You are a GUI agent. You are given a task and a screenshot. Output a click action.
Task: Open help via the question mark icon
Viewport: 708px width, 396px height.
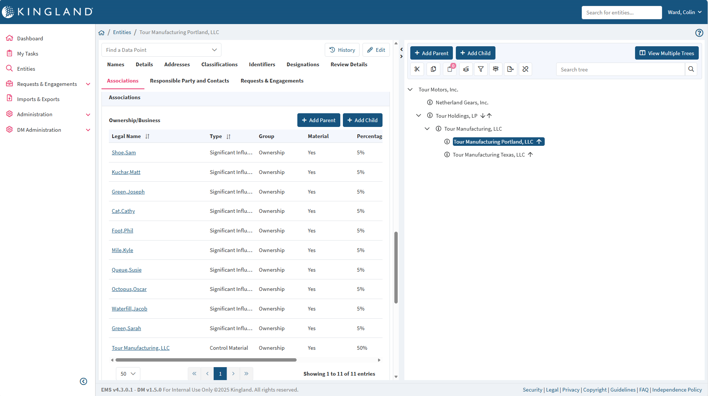point(699,33)
